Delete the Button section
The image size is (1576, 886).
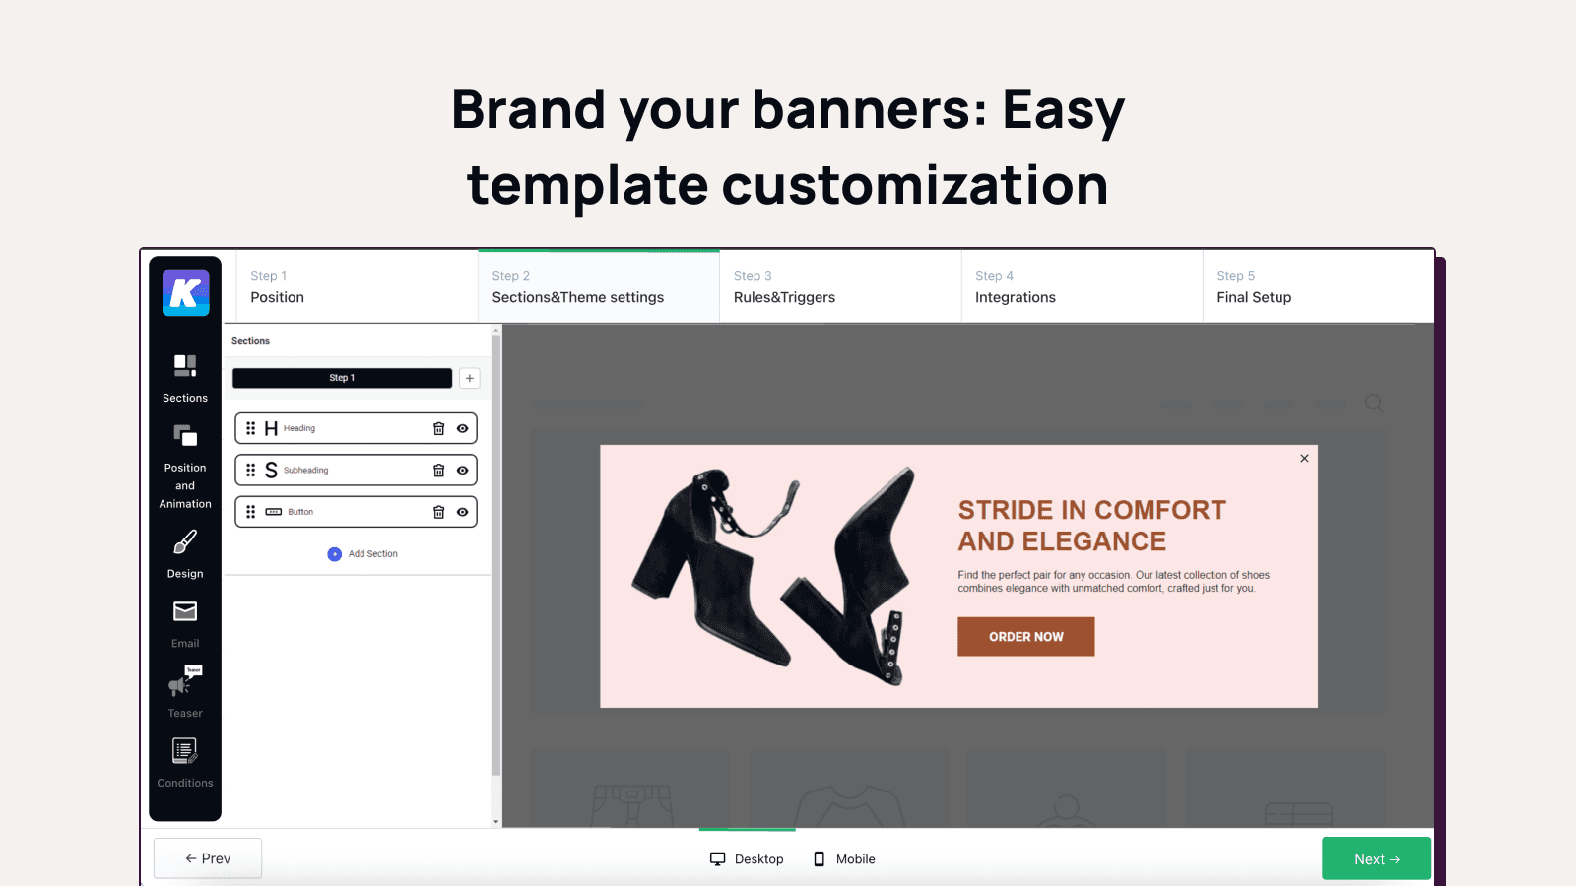tap(439, 512)
